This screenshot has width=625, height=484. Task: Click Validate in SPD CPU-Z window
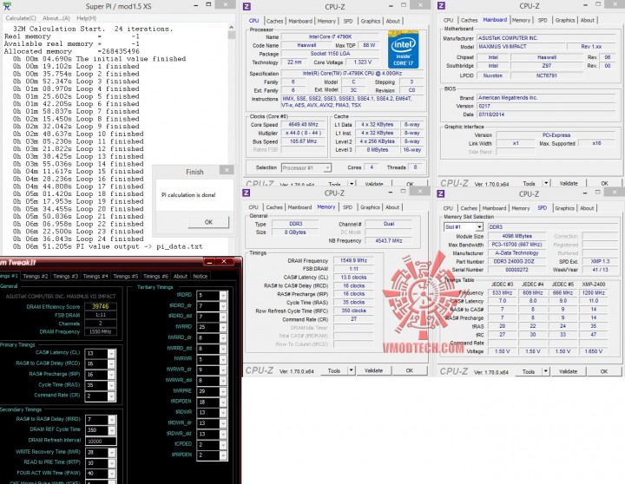(568, 371)
